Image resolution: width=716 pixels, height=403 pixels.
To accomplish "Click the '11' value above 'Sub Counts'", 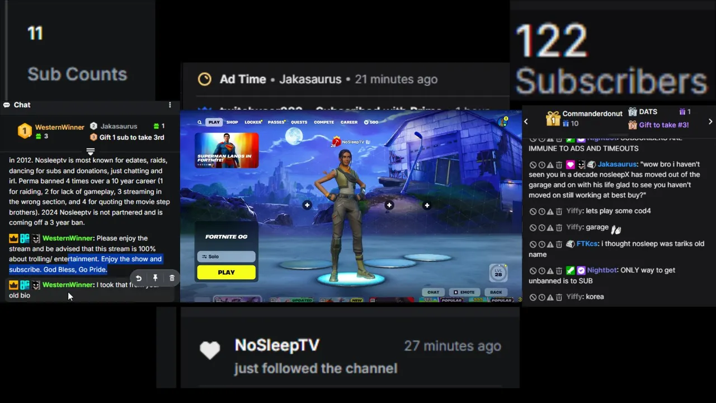I will pos(35,34).
